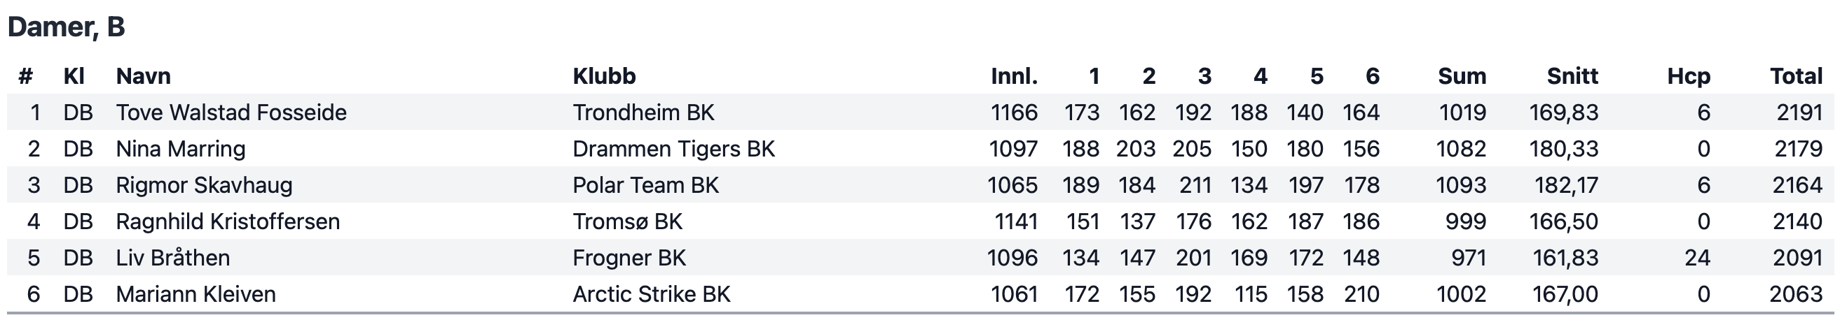Image resolution: width=1847 pixels, height=320 pixels.
Task: Select Nina Marring's name
Action: pos(181,150)
